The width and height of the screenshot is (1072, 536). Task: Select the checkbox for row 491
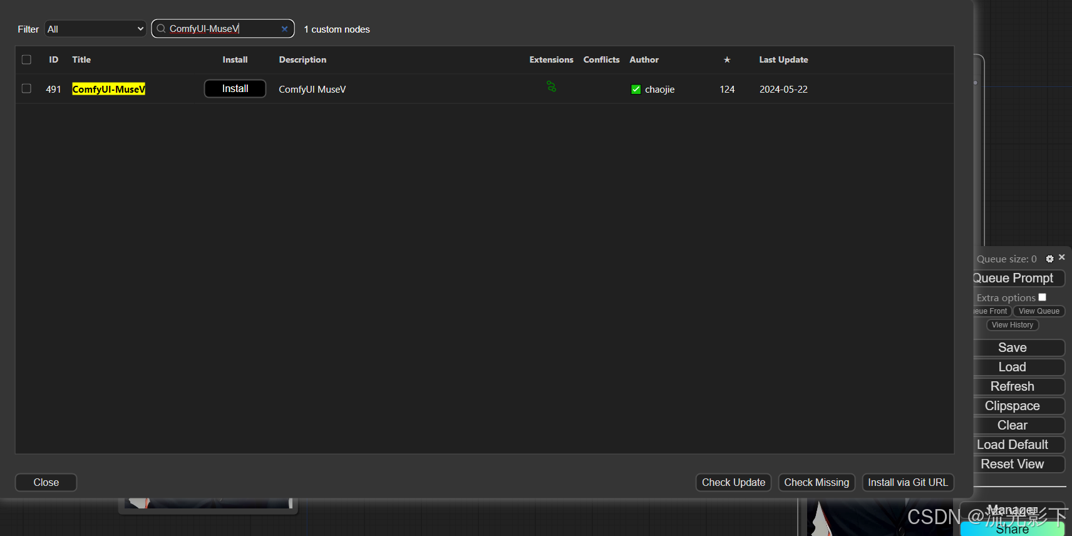tap(26, 88)
